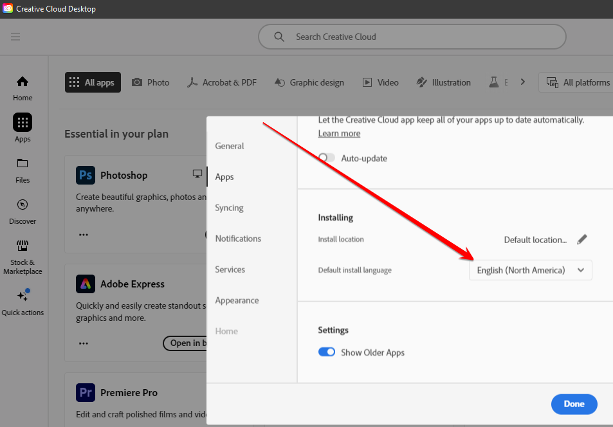Screen dimensions: 613x427
Task: Click the Default install language label
Action: click(354, 270)
